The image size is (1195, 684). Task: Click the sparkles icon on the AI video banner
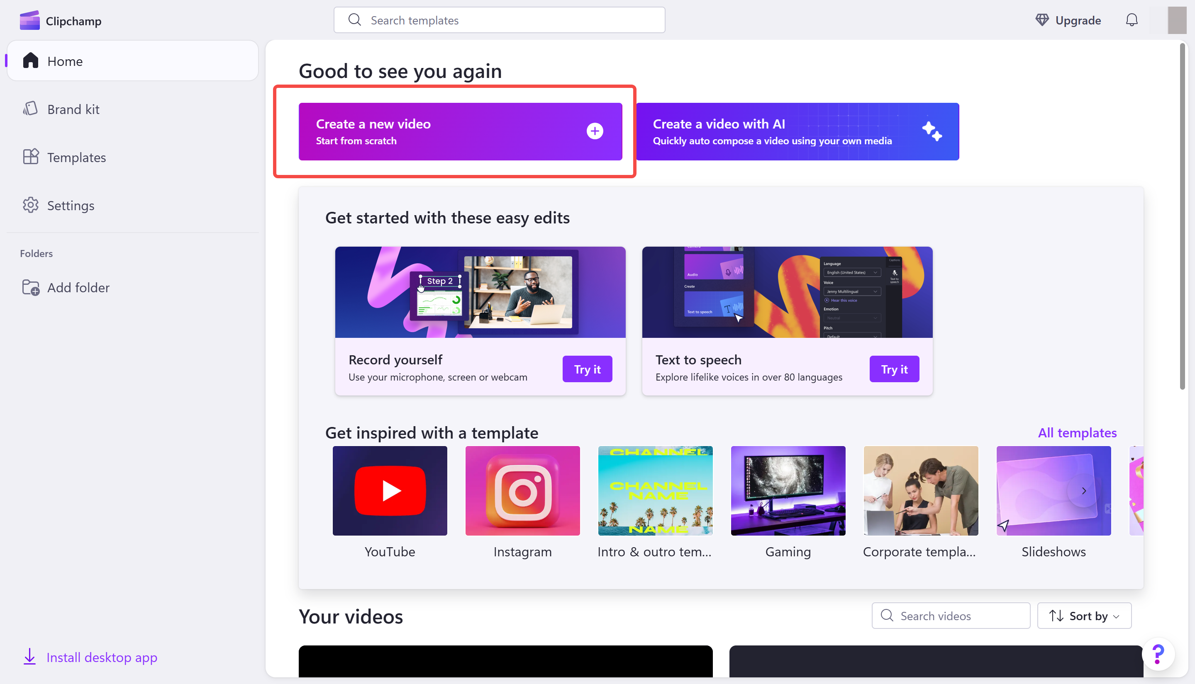click(x=933, y=132)
